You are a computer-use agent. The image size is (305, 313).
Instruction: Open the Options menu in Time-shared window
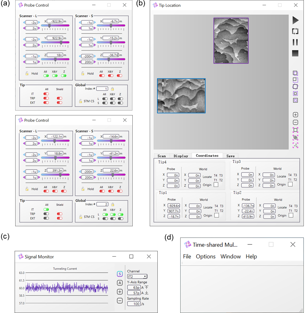206,256
